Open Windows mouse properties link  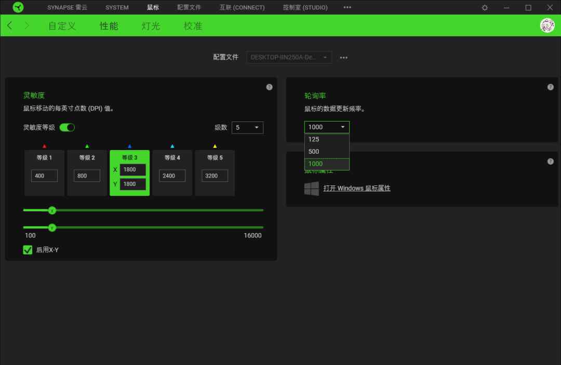pyautogui.click(x=357, y=188)
